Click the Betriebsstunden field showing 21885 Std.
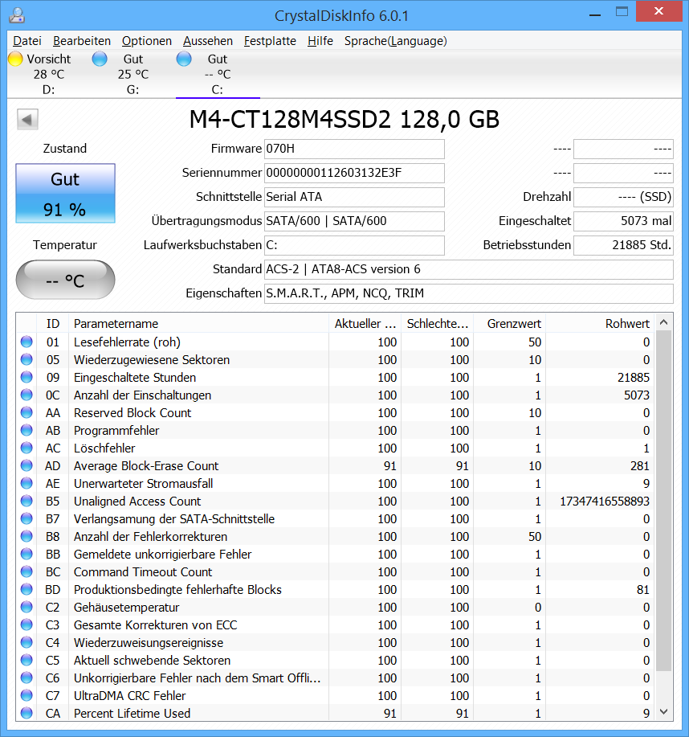The width and height of the screenshot is (689, 737). click(x=623, y=245)
